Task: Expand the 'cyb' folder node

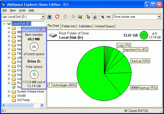Action: coord(9,58)
